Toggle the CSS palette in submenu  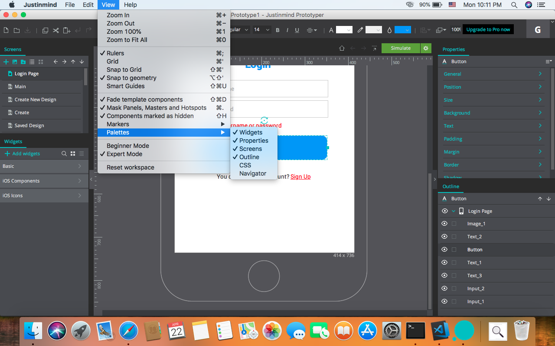pyautogui.click(x=245, y=165)
